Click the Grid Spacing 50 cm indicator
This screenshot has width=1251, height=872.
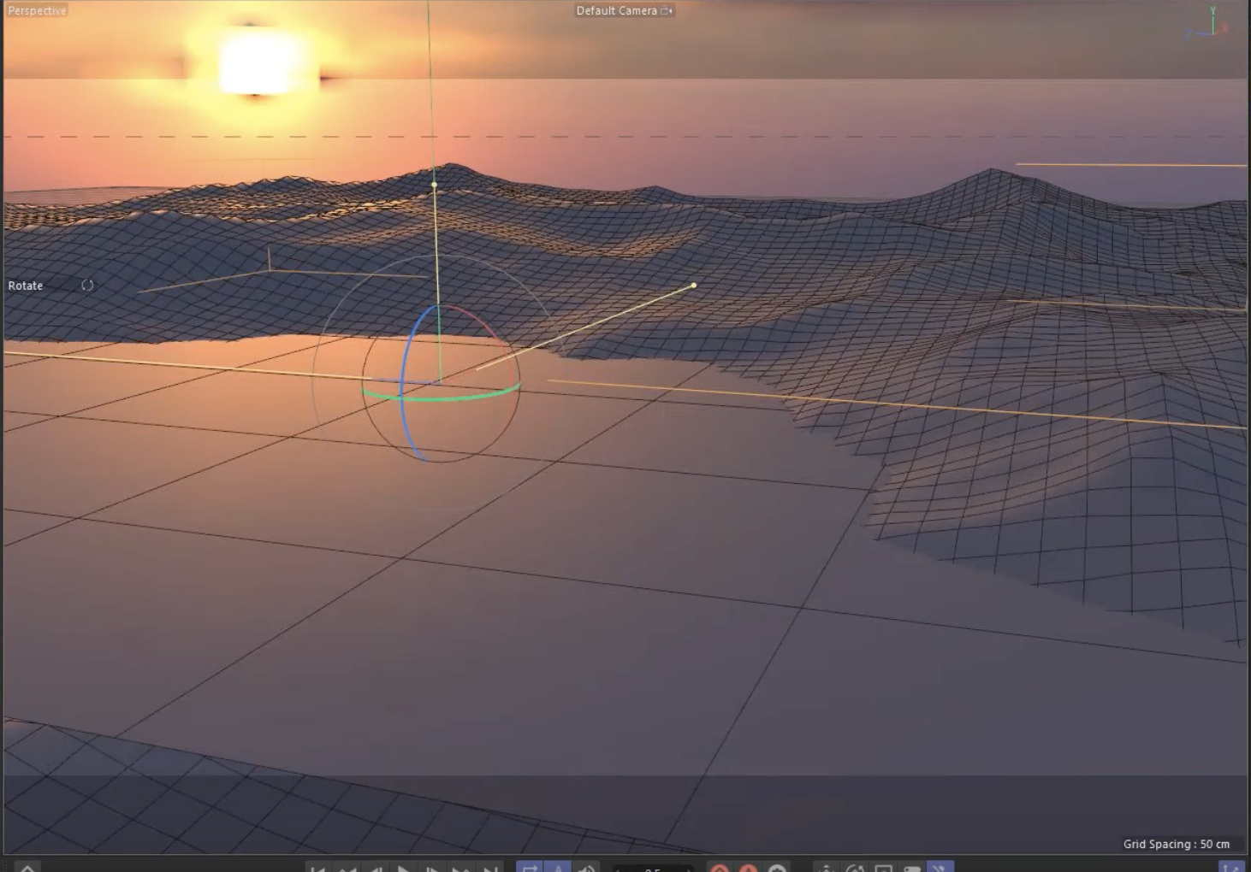pos(1178,844)
